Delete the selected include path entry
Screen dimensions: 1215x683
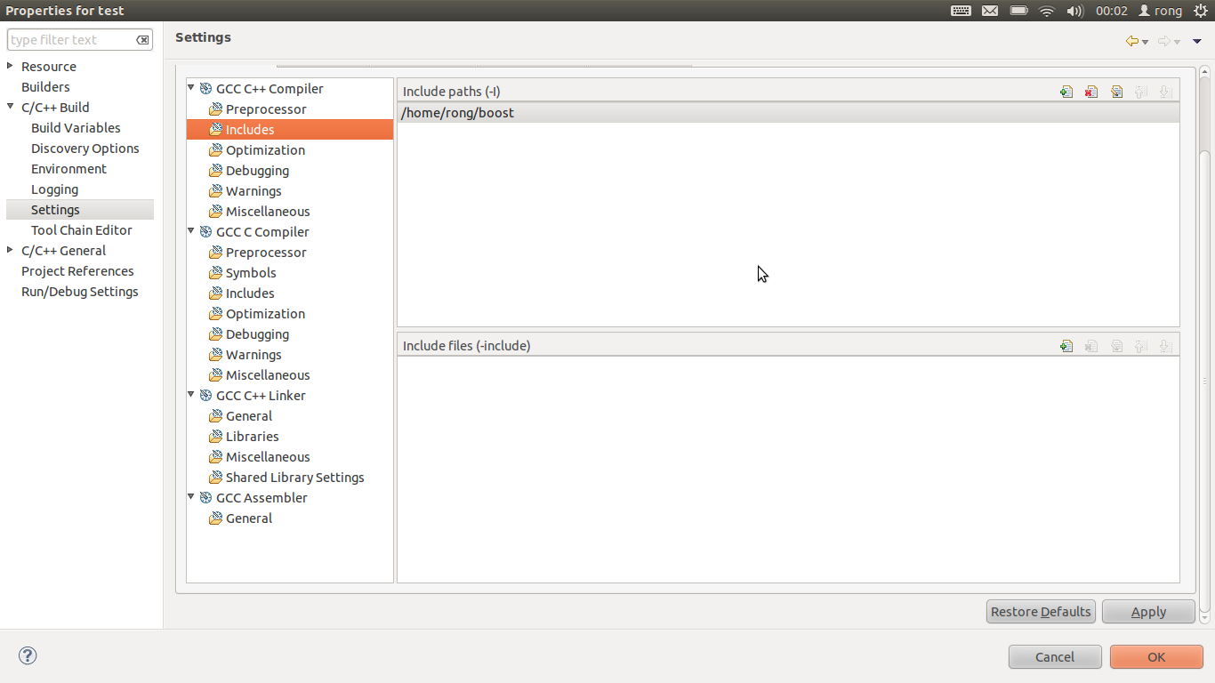[x=1091, y=92]
